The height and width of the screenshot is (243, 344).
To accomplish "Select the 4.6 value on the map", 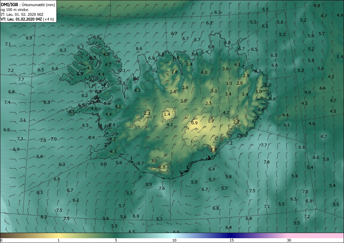I will click(x=94, y=109).
